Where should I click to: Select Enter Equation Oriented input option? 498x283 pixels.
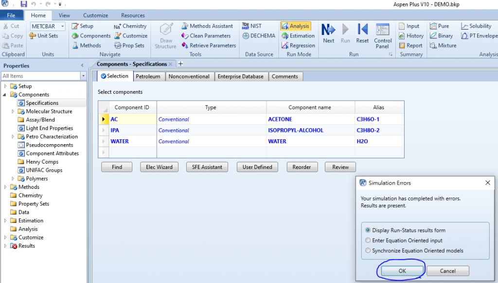(368, 240)
